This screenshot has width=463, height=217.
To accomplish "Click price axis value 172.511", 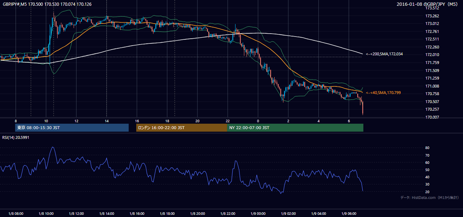I will click(x=433, y=39).
